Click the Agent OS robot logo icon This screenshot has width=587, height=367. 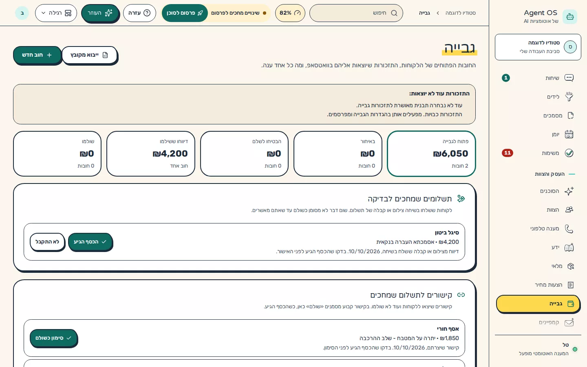tap(569, 17)
